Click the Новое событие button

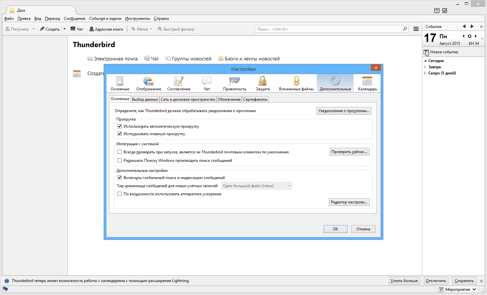pos(441,52)
